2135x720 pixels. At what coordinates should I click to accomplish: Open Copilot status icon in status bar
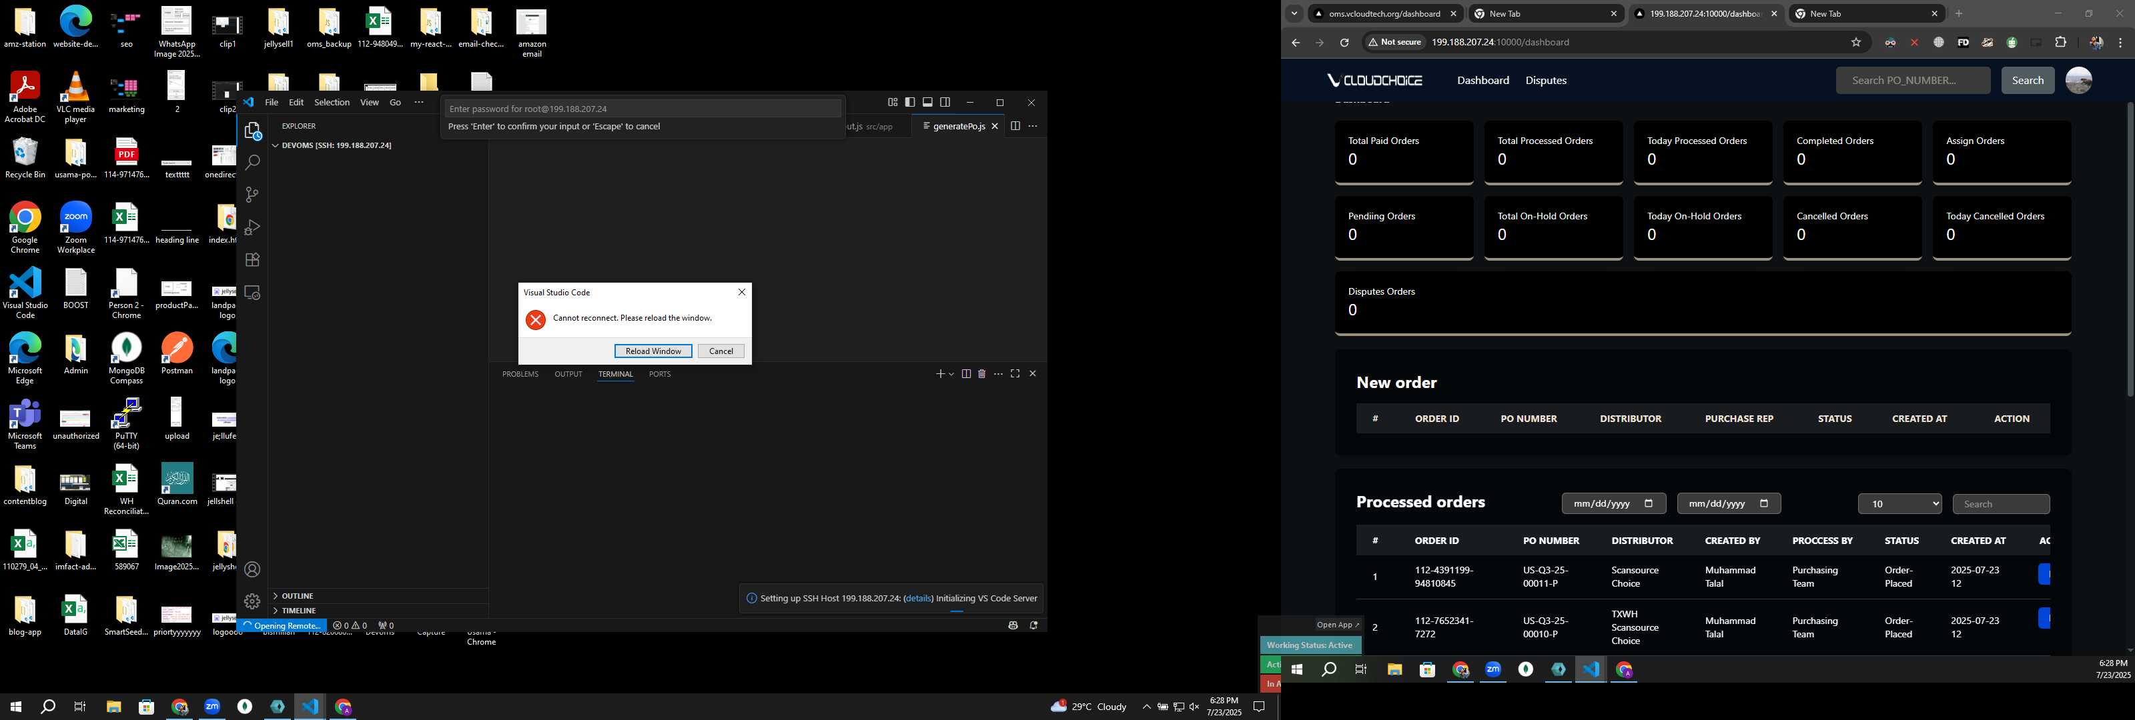[x=1013, y=625]
